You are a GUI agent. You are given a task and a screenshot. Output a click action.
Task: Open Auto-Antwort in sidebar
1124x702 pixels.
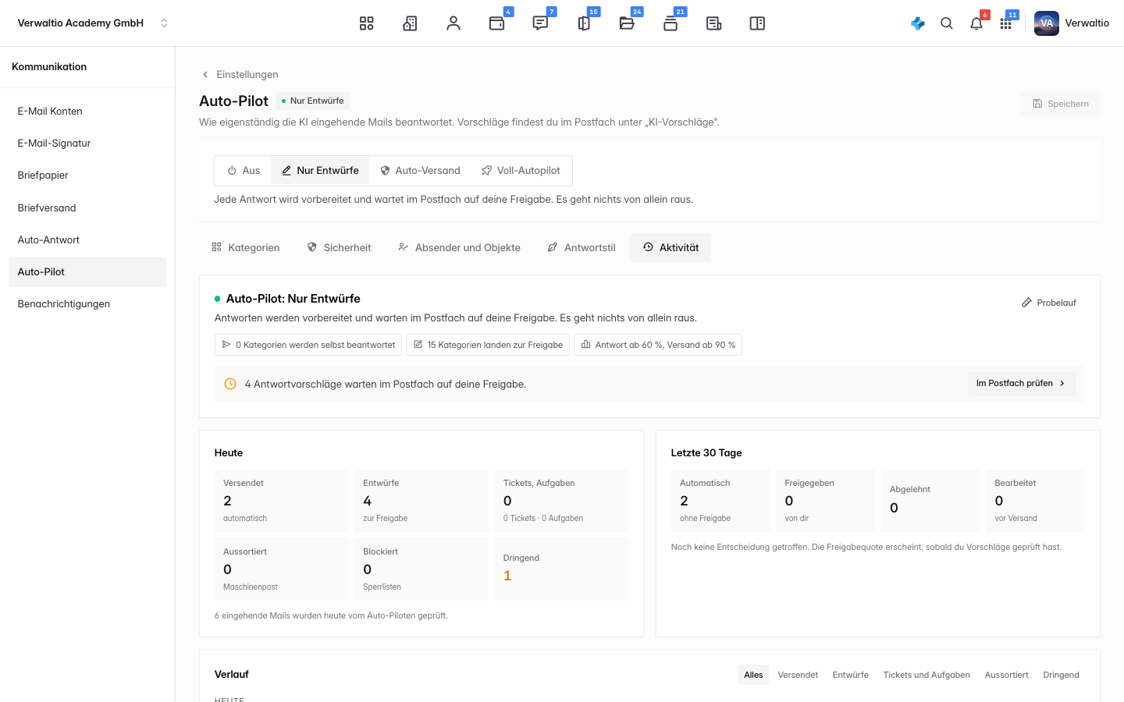87,239
